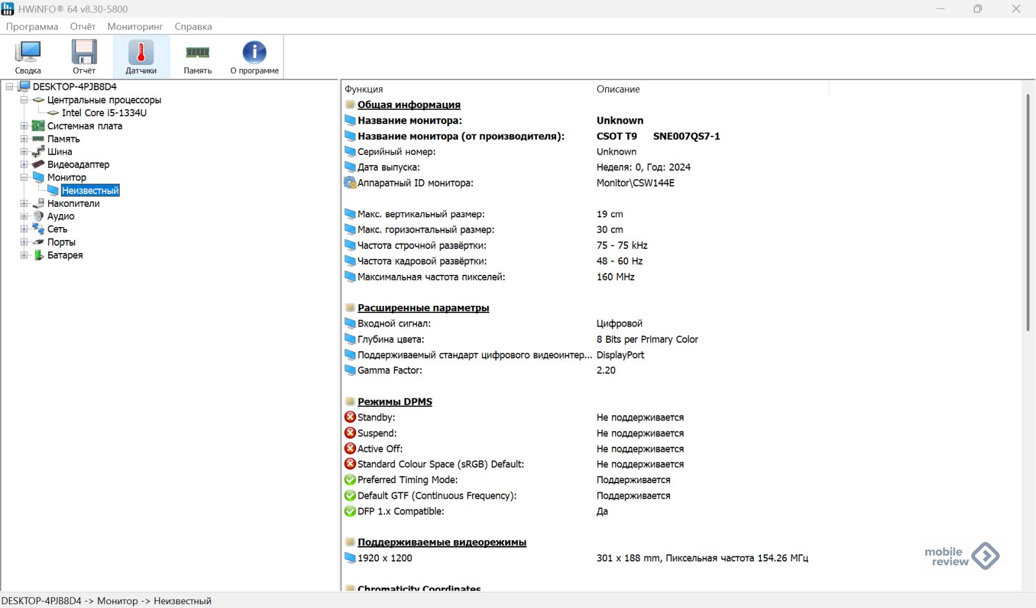1036x608 pixels.
Task: Click the Видеоадаптер graphics card icon
Action: tap(39, 164)
